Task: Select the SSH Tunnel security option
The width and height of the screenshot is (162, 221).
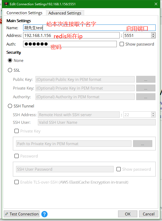Action: pyautogui.click(x=10, y=106)
